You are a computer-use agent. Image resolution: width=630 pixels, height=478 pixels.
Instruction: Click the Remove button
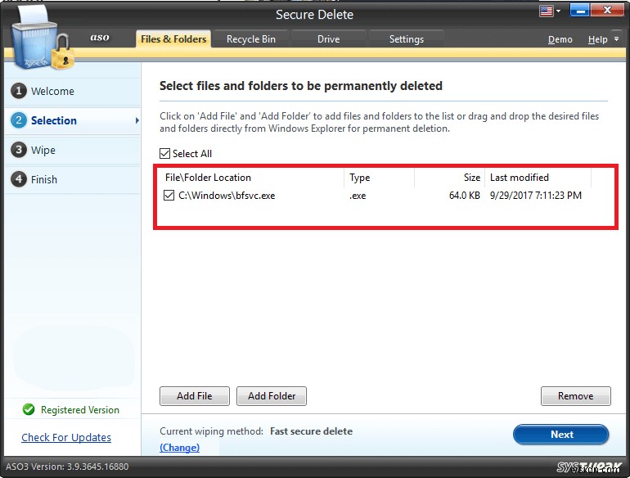[576, 396]
